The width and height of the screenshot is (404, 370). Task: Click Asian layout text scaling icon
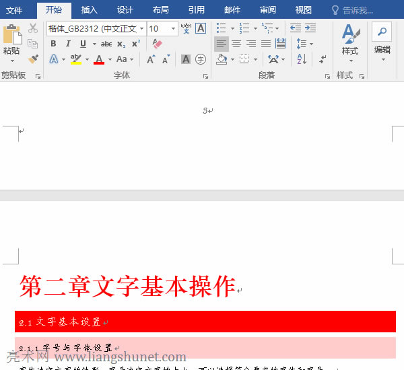(x=273, y=59)
